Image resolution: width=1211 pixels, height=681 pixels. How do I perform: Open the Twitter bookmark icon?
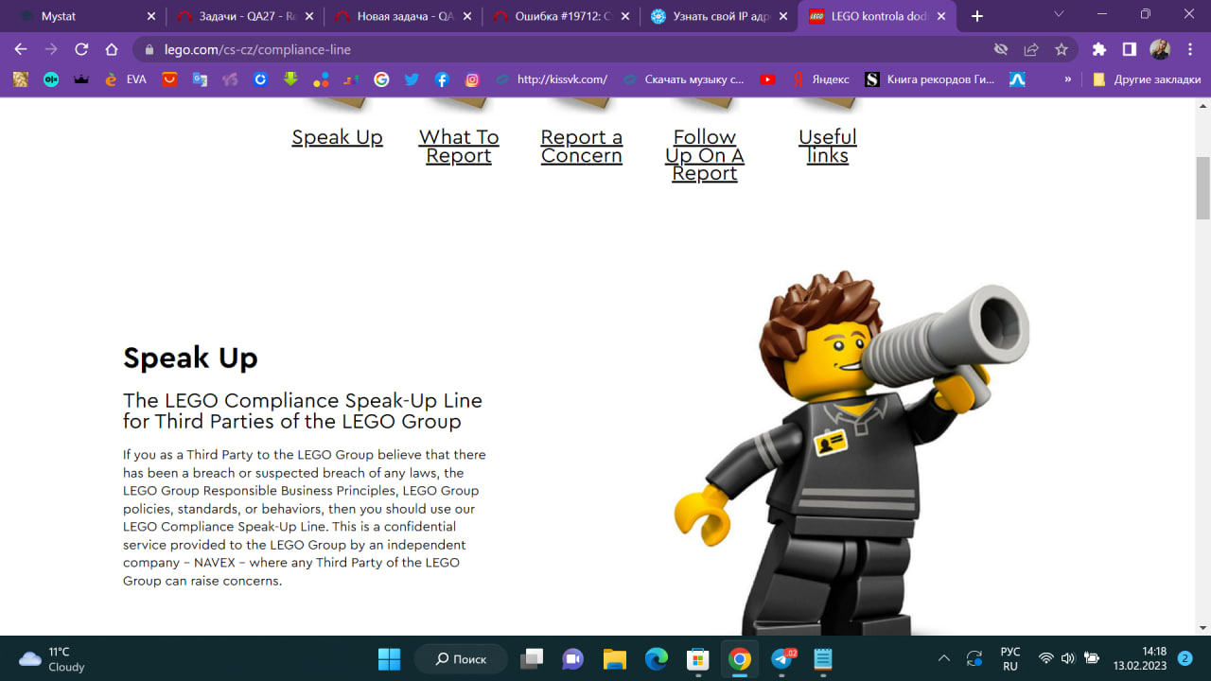412,79
